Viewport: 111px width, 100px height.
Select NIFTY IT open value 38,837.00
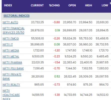(70, 44)
